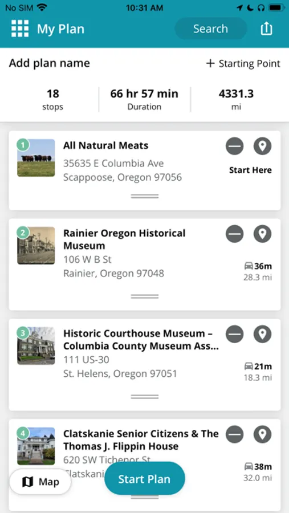Viewport: 289px width, 513px height.
Task: Open the grid menu icon
Action: pos(20,28)
